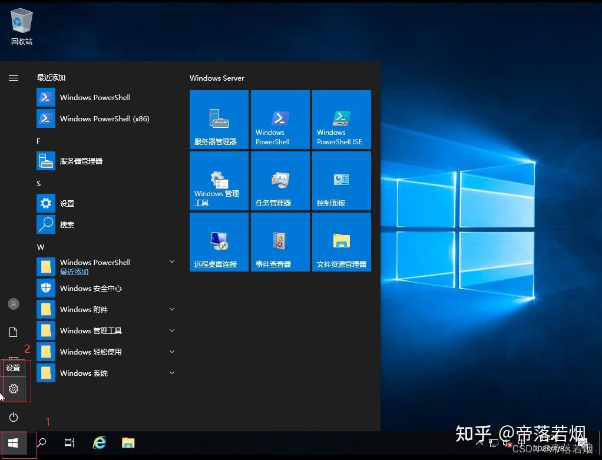The width and height of the screenshot is (602, 460).
Task: Open the 任务管理器 tile
Action: coord(280,180)
